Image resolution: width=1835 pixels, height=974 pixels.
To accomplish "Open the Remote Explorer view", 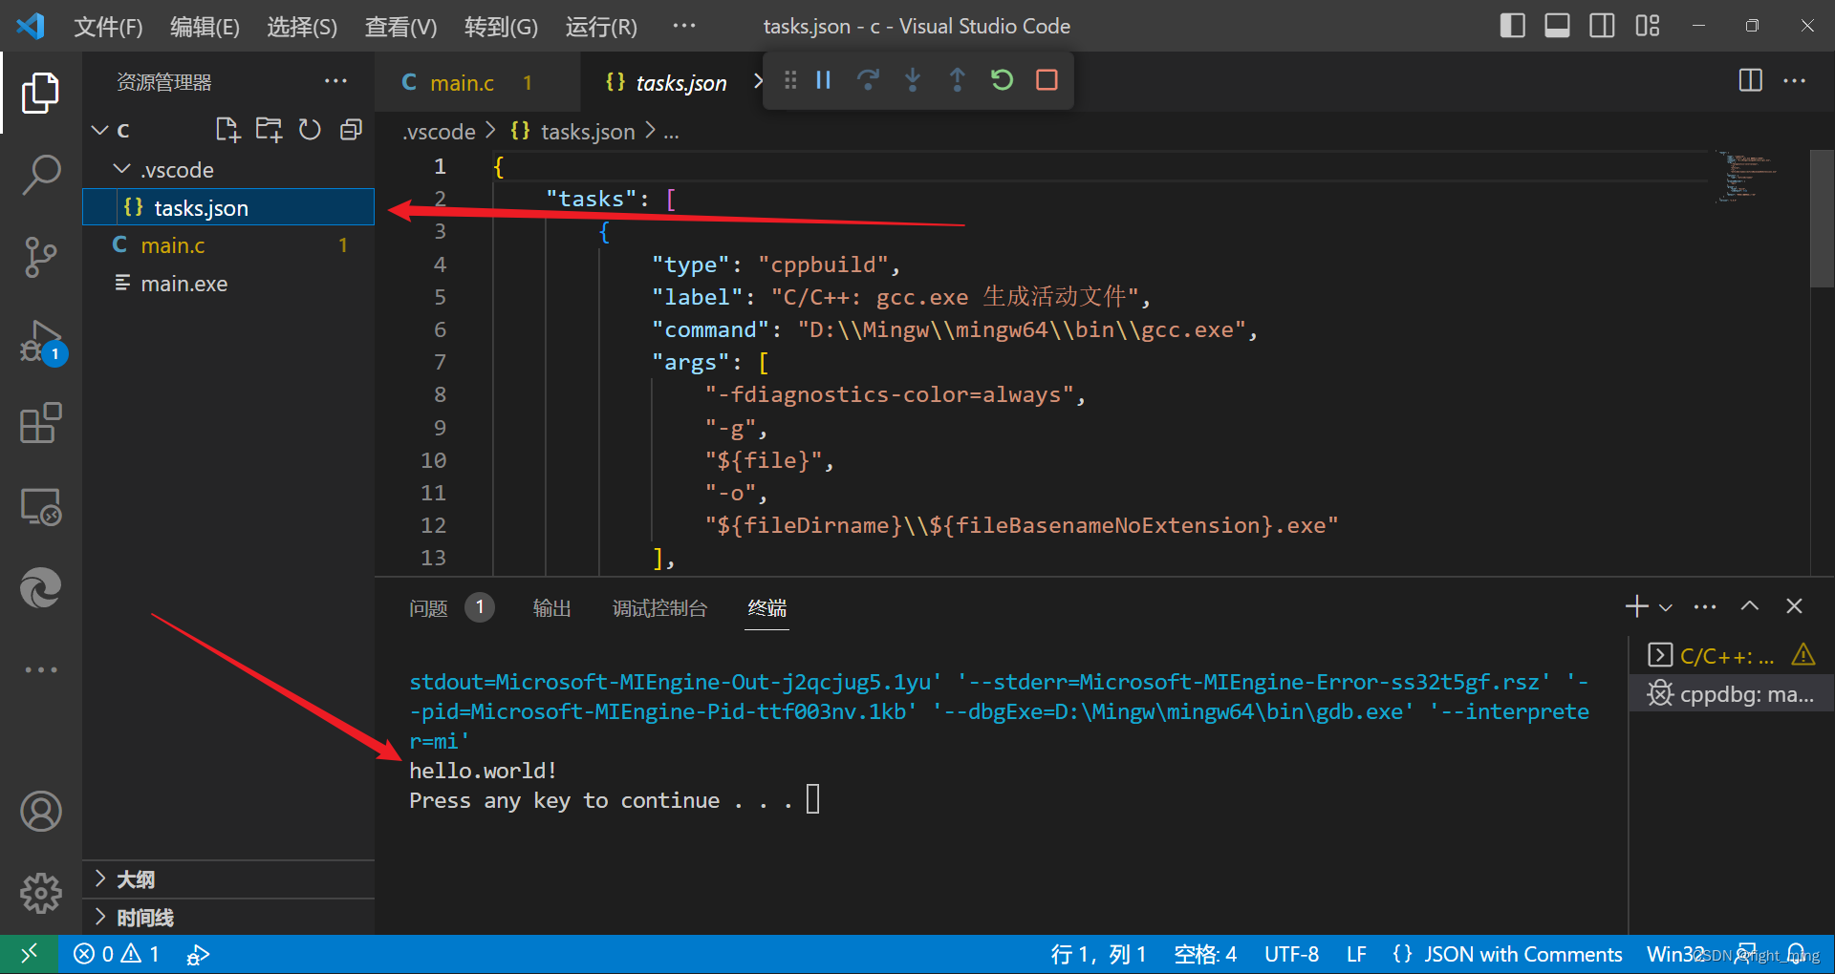I will [40, 506].
